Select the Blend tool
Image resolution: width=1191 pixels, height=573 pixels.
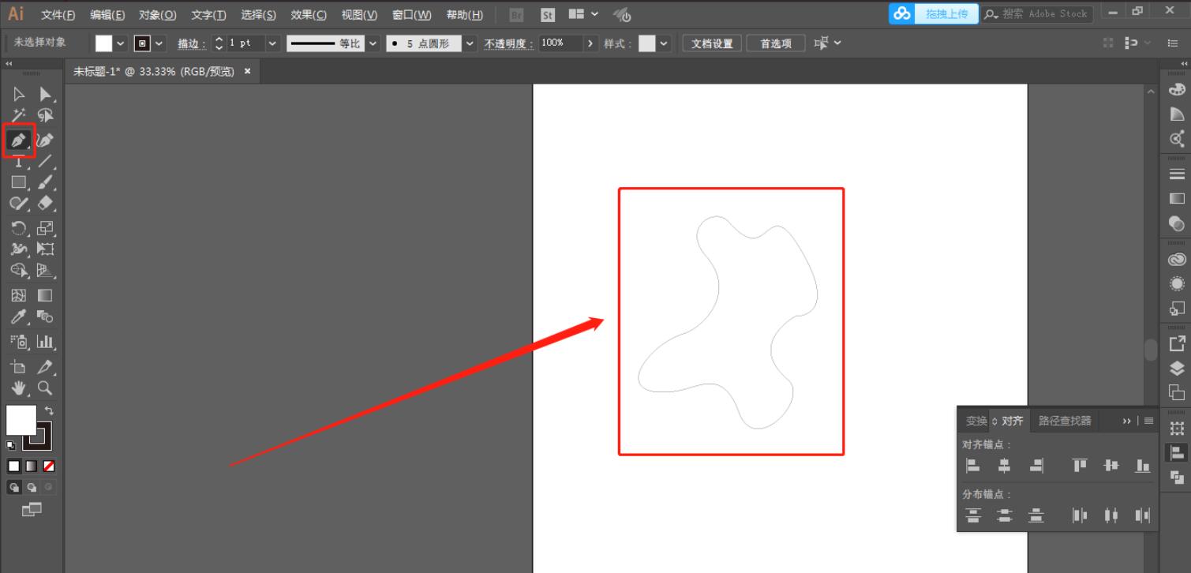[x=45, y=317]
